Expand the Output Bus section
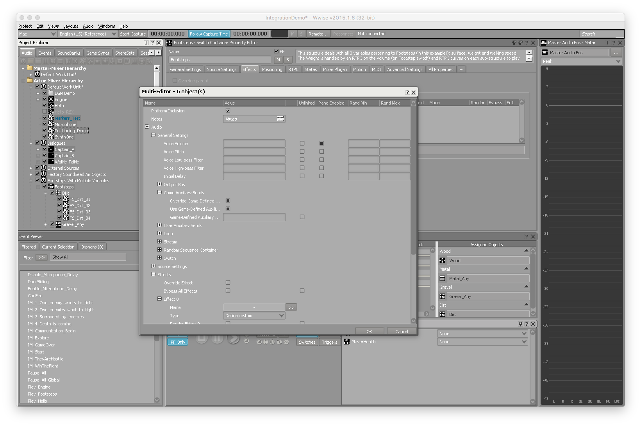This screenshot has height=426, width=641. tap(159, 184)
